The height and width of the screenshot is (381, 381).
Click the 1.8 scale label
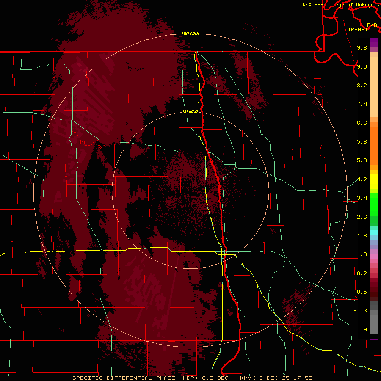pyautogui.click(x=362, y=236)
